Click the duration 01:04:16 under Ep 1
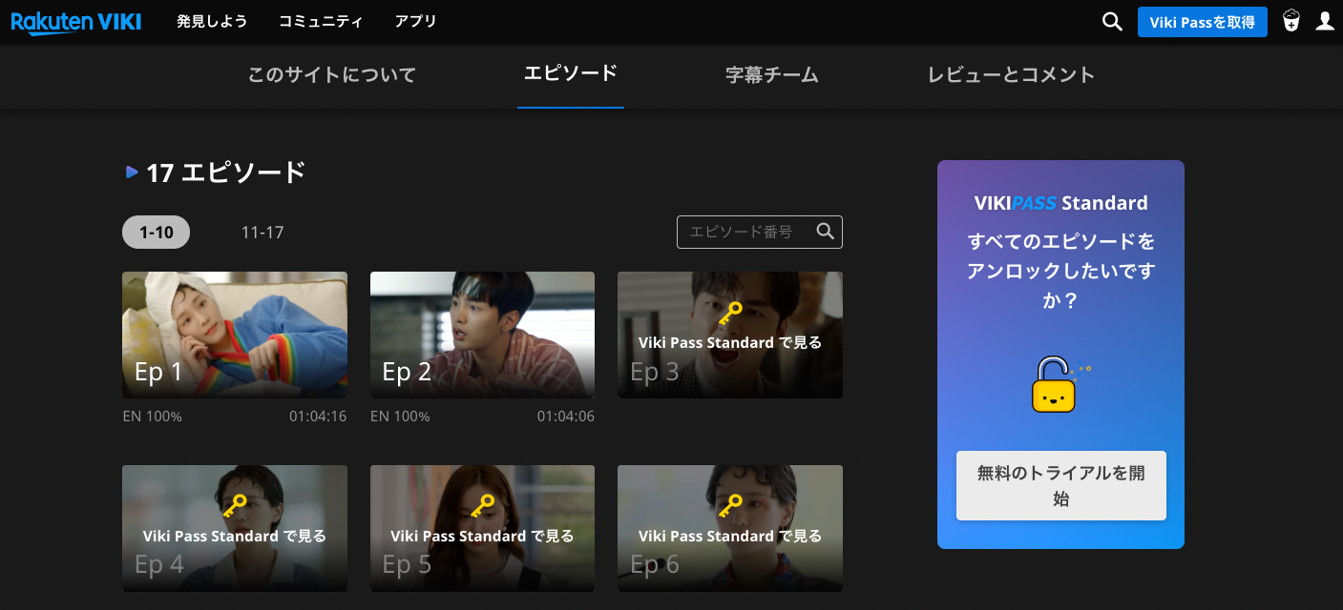 coord(318,417)
